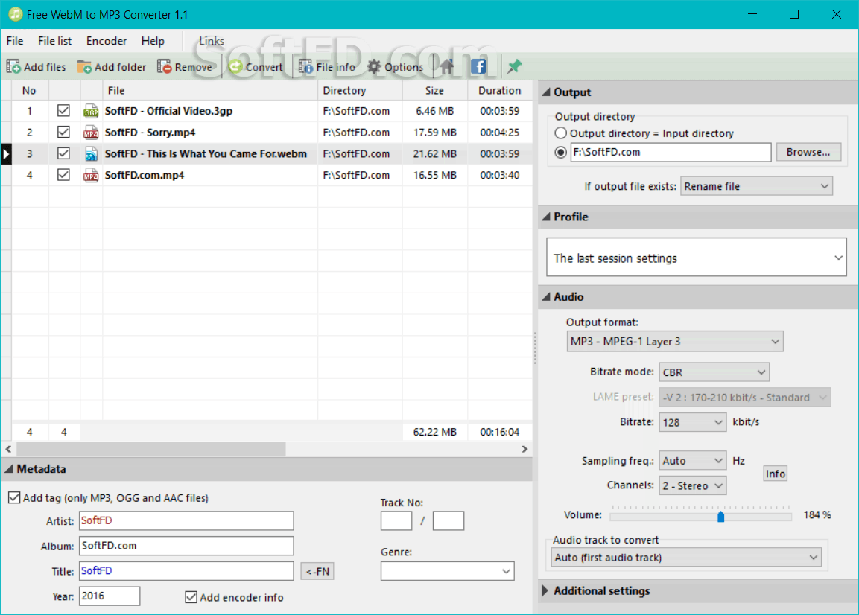Viewport: 859px width, 615px height.
Task: Sort by the Directory column header
Action: pyautogui.click(x=360, y=91)
